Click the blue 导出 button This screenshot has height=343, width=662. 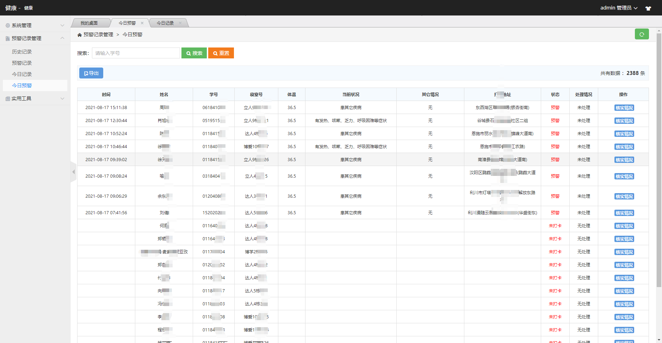[x=91, y=73]
